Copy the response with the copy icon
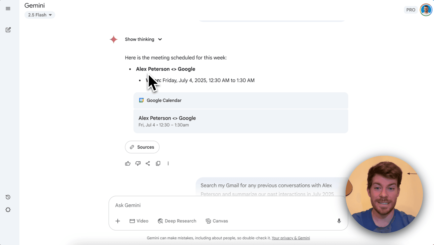This screenshot has width=434, height=245. point(158,163)
